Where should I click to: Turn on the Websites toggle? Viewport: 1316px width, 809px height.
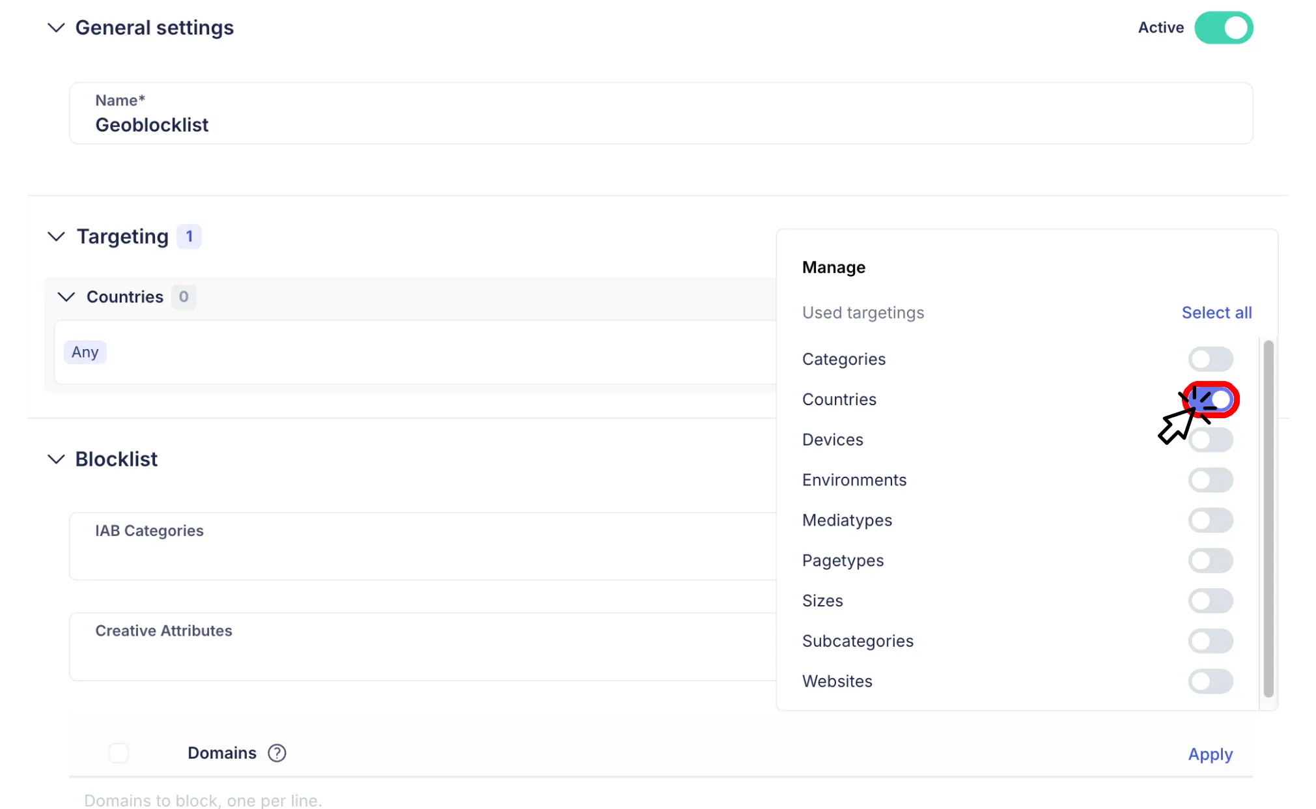(x=1211, y=681)
